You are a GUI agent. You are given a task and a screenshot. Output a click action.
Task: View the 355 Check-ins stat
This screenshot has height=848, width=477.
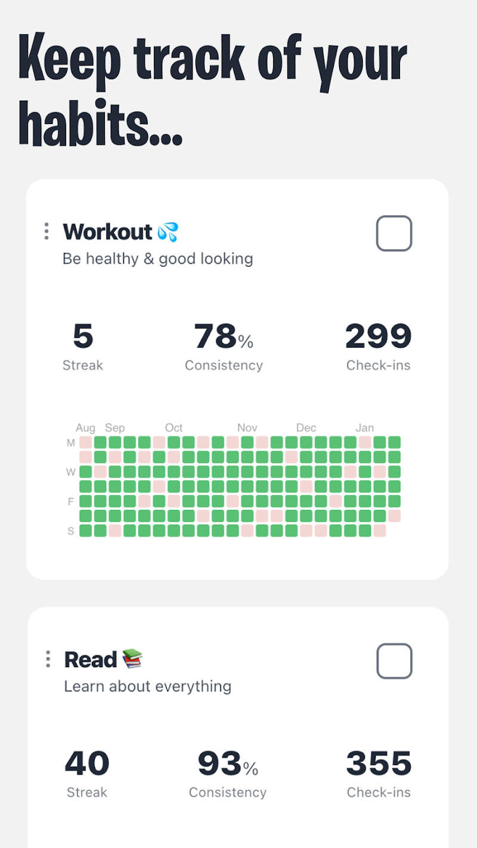tap(379, 764)
